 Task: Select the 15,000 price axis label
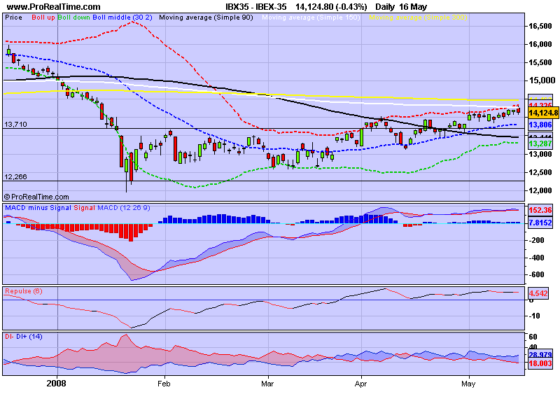[541, 80]
